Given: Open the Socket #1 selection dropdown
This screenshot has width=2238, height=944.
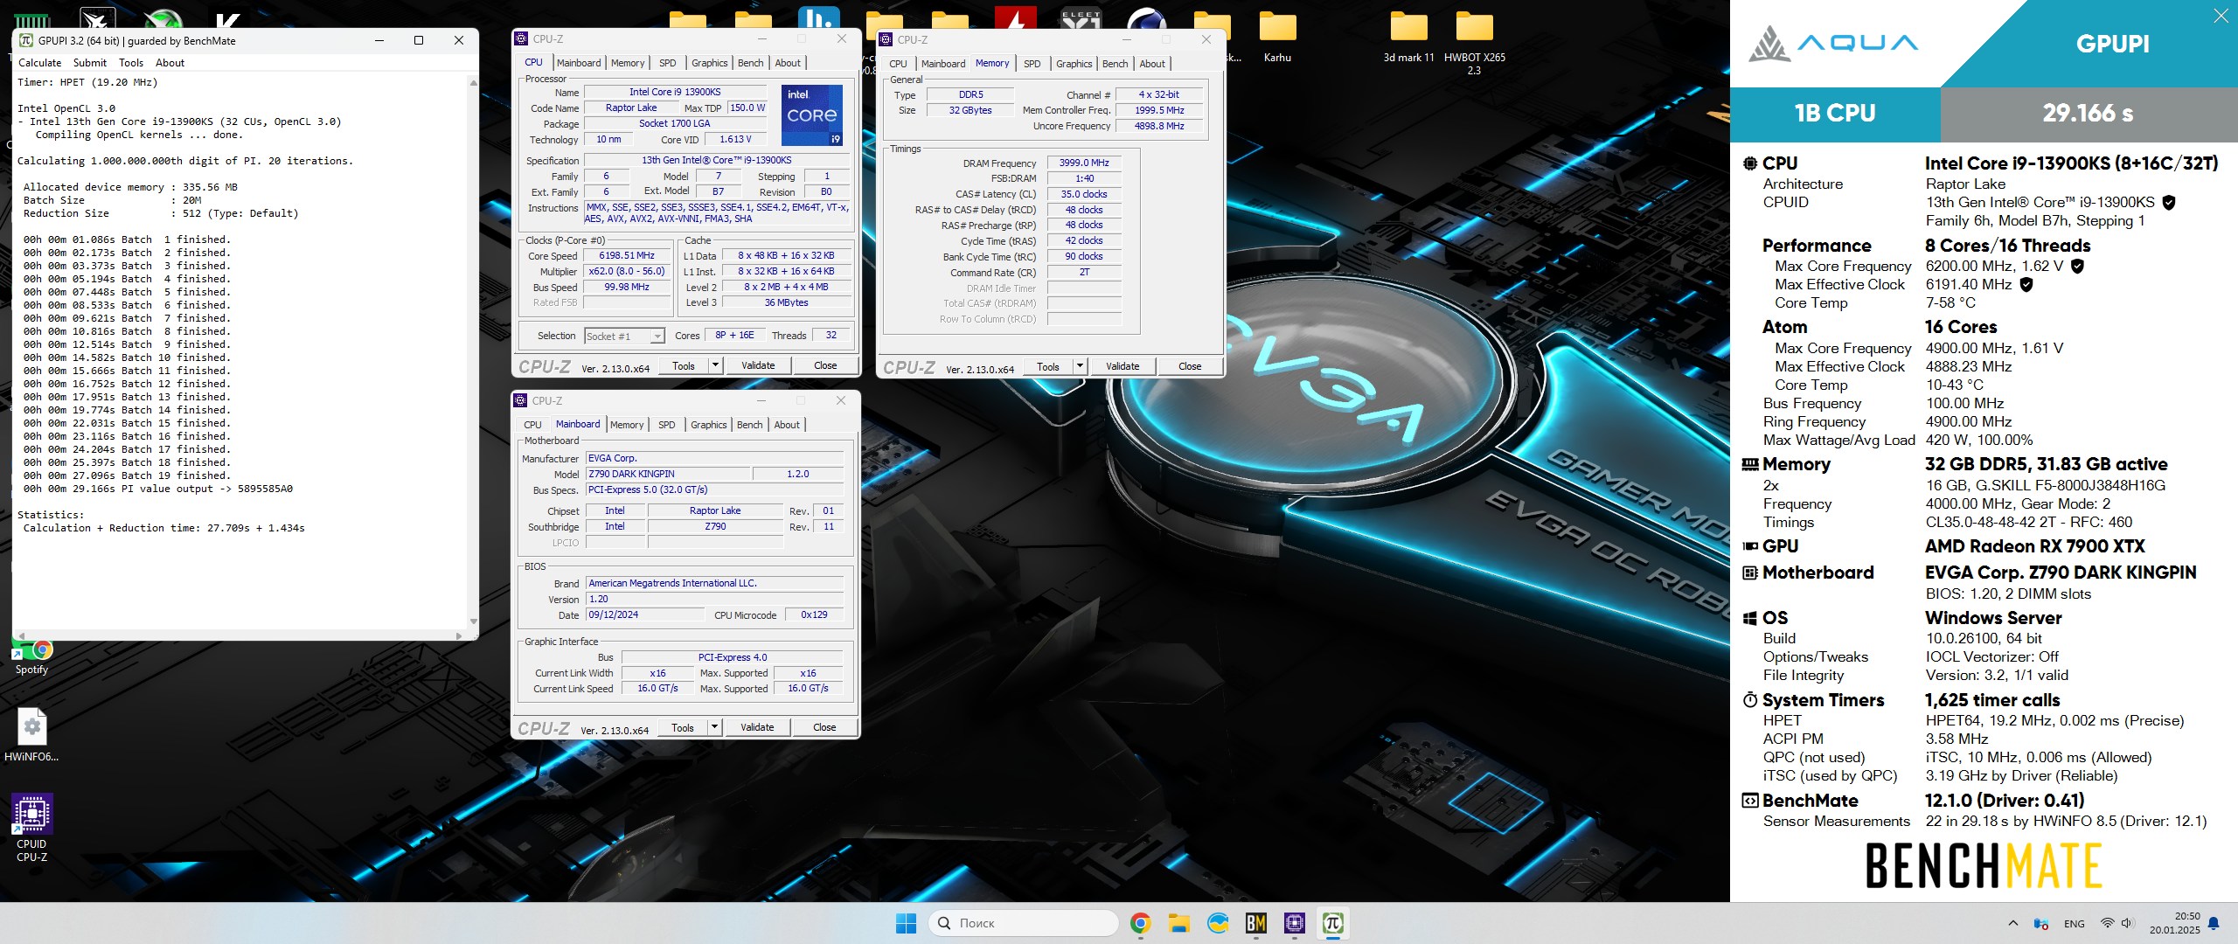Looking at the screenshot, I should tap(624, 337).
